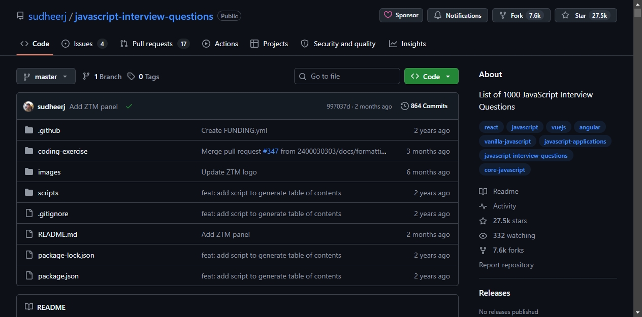Select the react topic tag
This screenshot has width=642, height=317.
(x=491, y=127)
